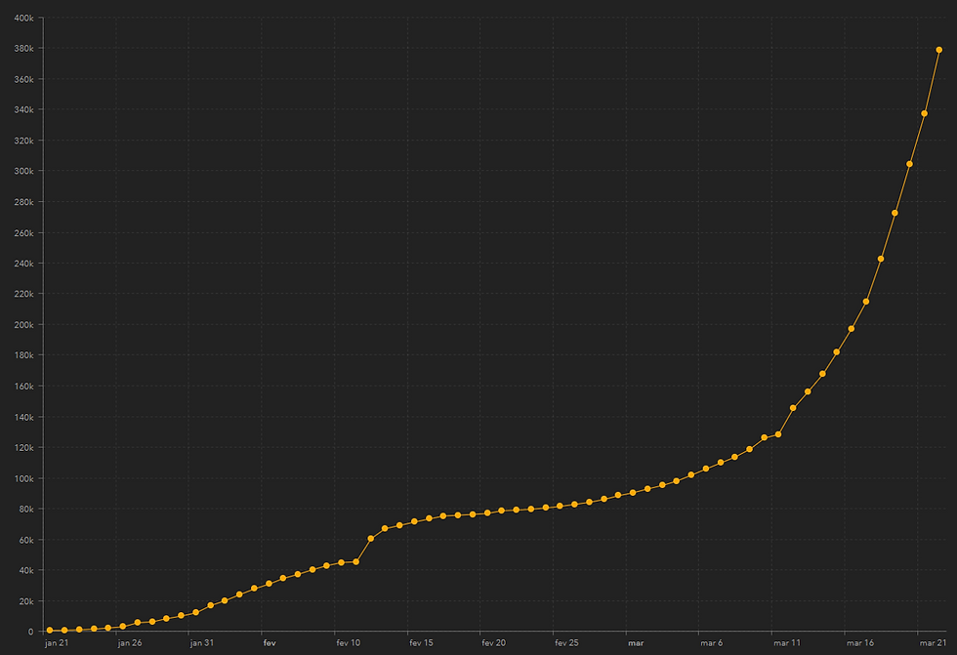Select the mar 16 x-axis label

[860, 643]
